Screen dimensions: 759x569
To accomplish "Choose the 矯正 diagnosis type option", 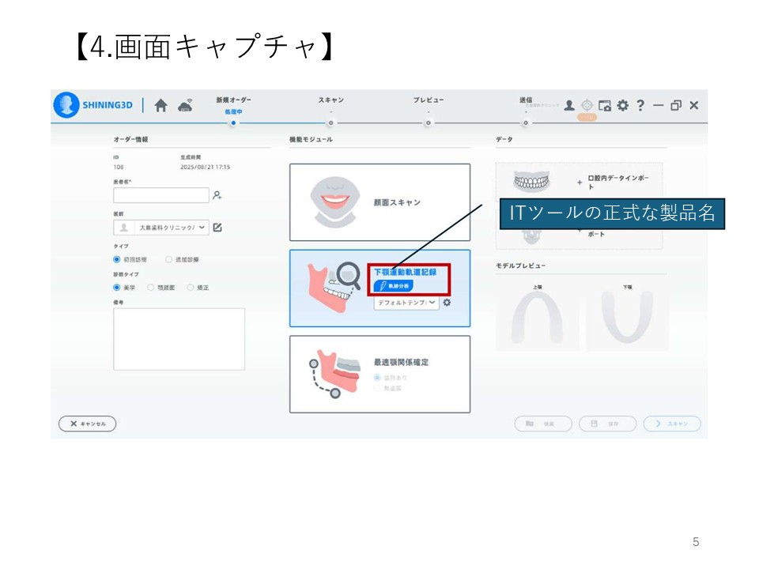I will click(x=191, y=288).
